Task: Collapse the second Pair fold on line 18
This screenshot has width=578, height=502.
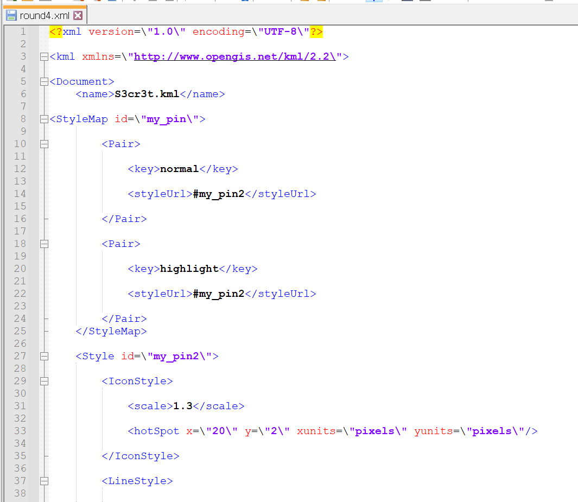Action: pos(44,244)
